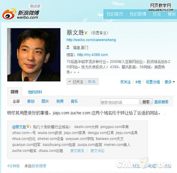
Task: Expand the 更多 dropdown menu
Action: click(x=169, y=82)
